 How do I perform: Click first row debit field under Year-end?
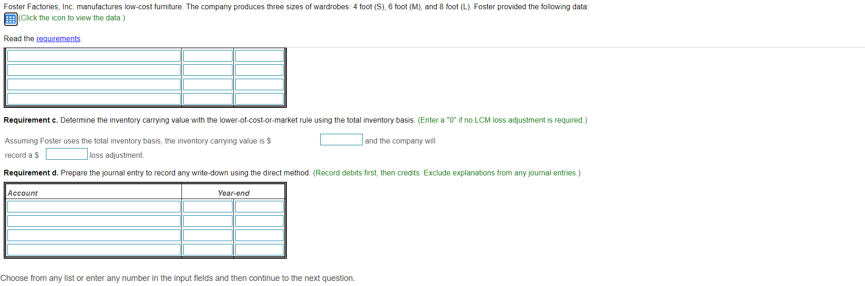pos(208,206)
